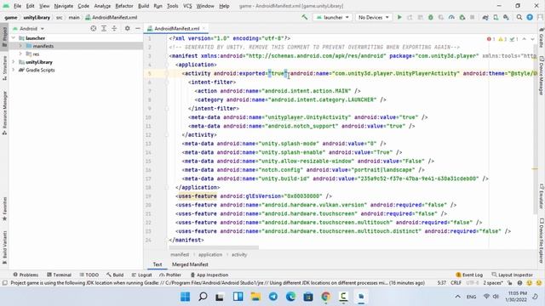Open the profiler gauge icon in toolbar

tap(451, 17)
